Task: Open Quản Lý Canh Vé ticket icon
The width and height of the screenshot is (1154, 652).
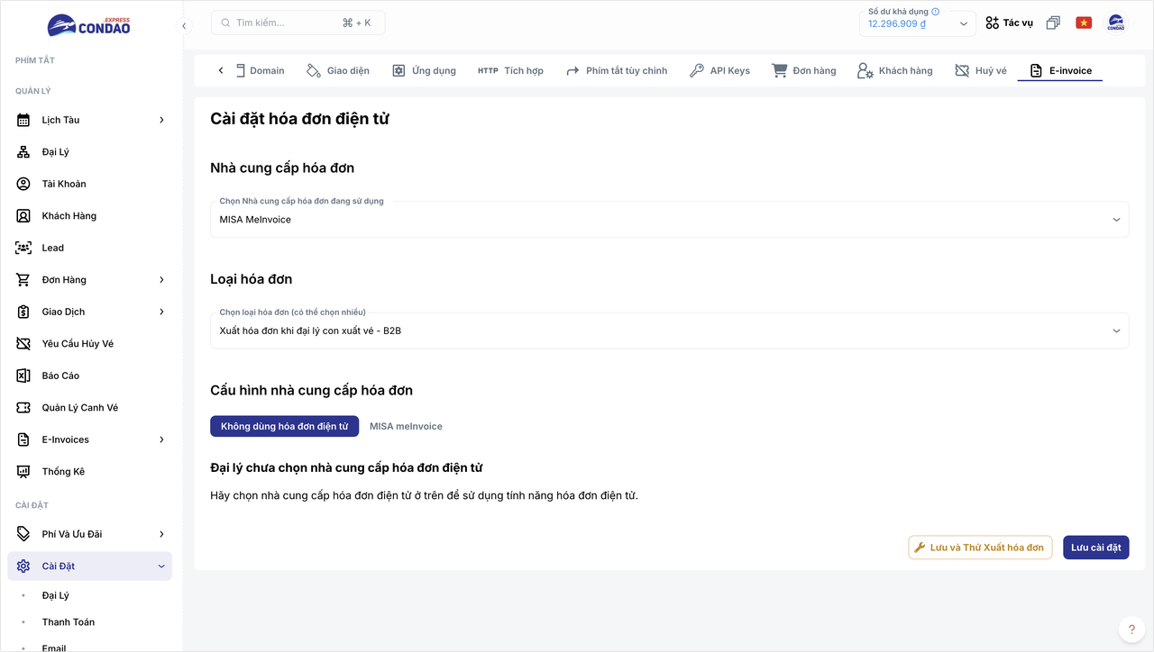Action: [x=23, y=408]
